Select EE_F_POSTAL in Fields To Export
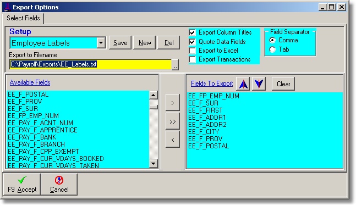Image resolution: width=356 pixels, height=206 pixels. tap(265, 146)
